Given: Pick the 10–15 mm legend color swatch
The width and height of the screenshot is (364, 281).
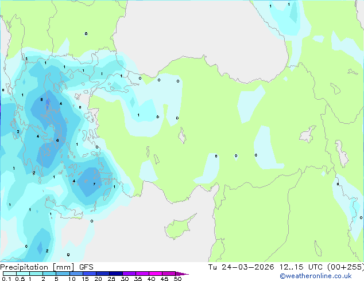Looking at the screenshot, I should pyautogui.click(x=76, y=274).
